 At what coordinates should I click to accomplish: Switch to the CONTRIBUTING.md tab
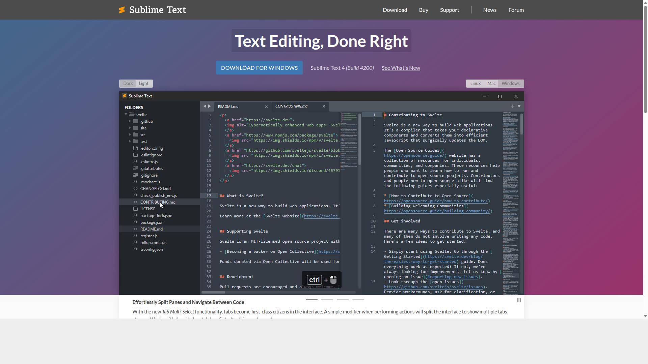point(300,107)
